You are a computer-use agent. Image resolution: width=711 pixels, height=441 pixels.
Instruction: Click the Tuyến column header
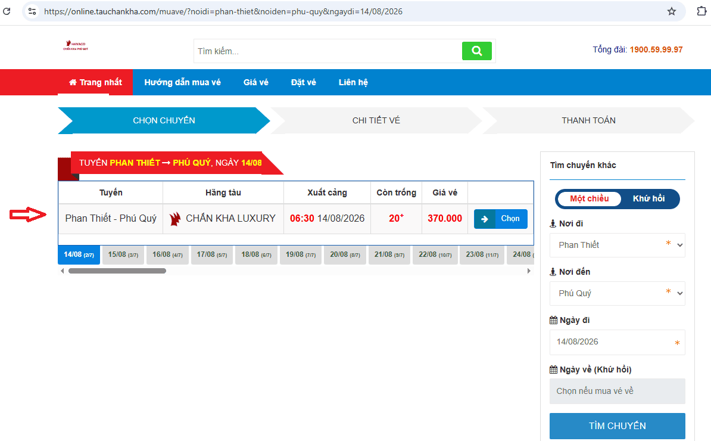pyautogui.click(x=111, y=192)
